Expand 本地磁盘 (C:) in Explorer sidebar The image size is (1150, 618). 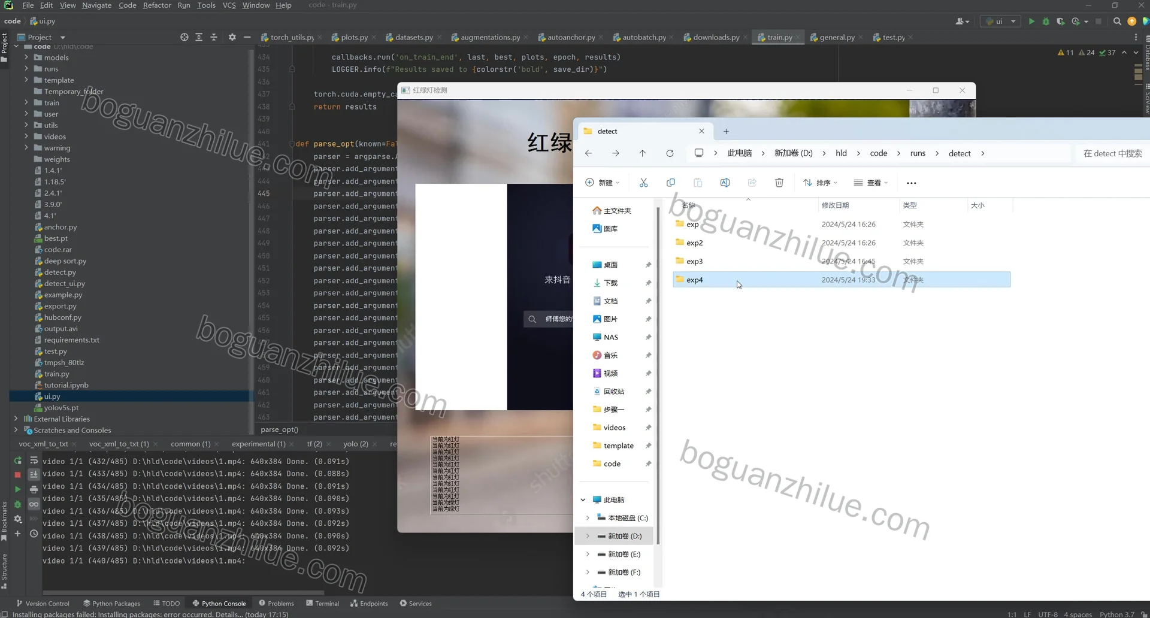pyautogui.click(x=588, y=518)
